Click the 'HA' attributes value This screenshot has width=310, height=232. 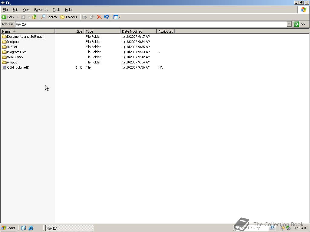point(160,67)
